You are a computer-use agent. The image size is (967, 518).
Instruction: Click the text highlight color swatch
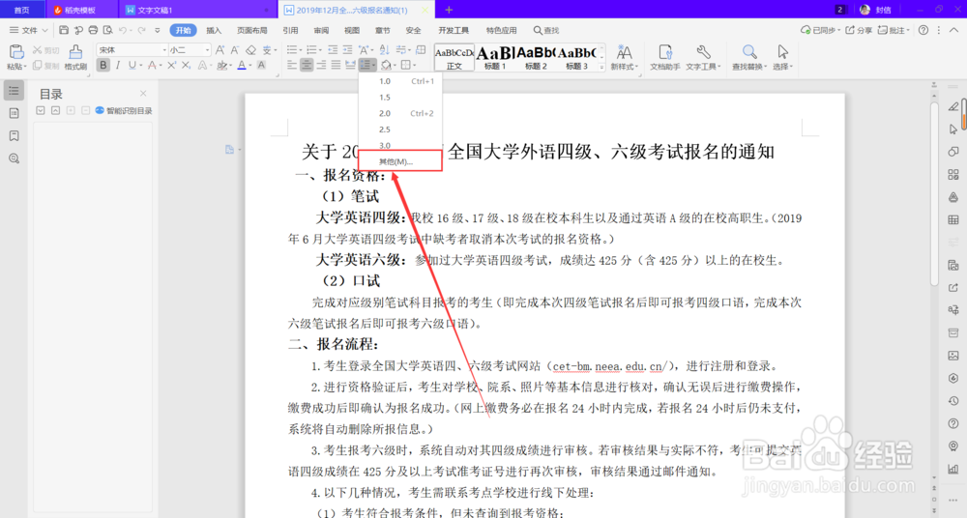pos(221,66)
